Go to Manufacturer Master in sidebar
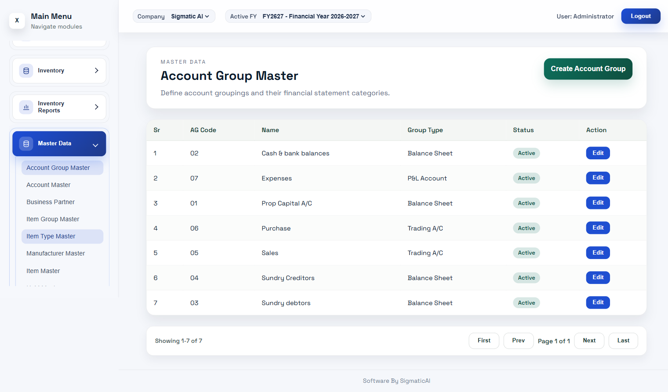Viewport: 668px width, 392px height. tap(62, 253)
